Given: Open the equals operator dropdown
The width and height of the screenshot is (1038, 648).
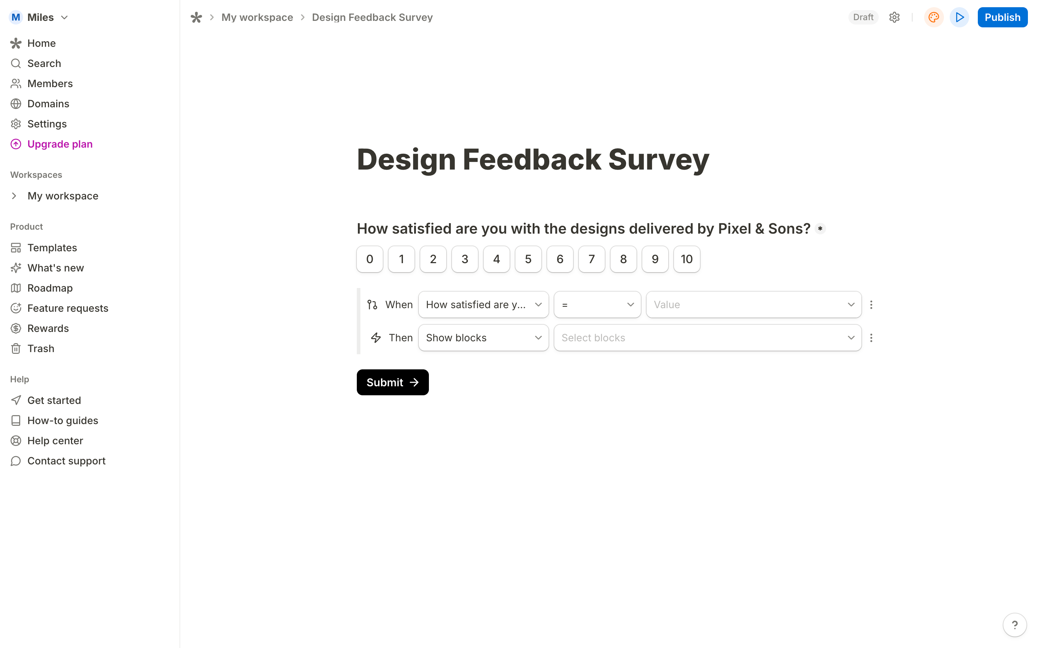Looking at the screenshot, I should (597, 305).
